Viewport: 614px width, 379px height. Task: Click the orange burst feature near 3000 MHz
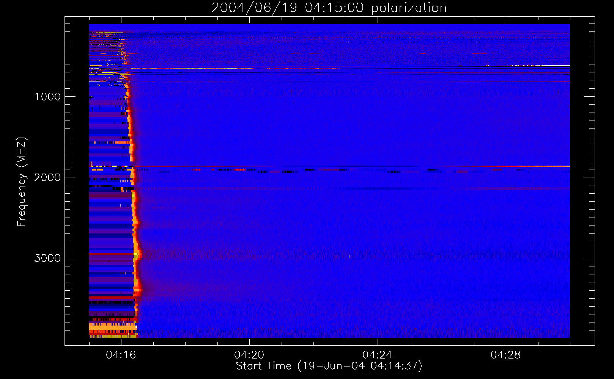[x=137, y=254]
